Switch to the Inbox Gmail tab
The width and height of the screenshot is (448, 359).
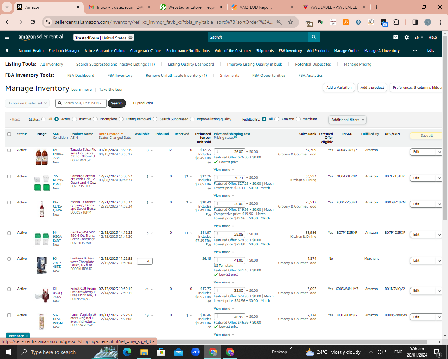(120, 7)
